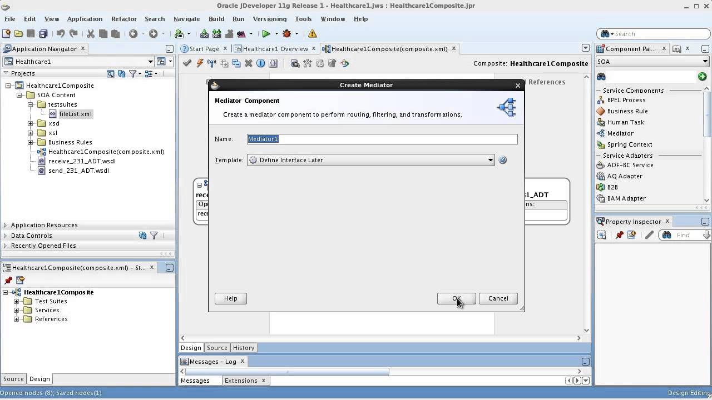Click the refresh icon in Data Controls row

tap(142, 236)
